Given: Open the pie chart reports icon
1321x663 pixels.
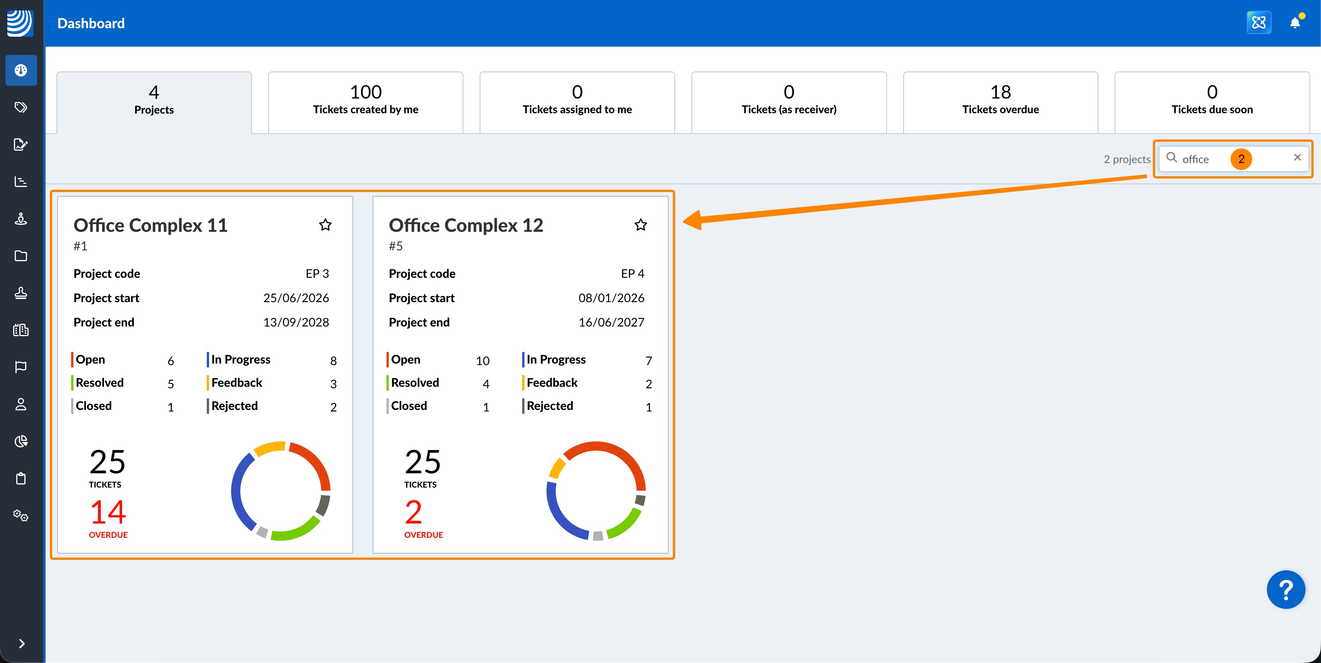Looking at the screenshot, I should click(20, 441).
